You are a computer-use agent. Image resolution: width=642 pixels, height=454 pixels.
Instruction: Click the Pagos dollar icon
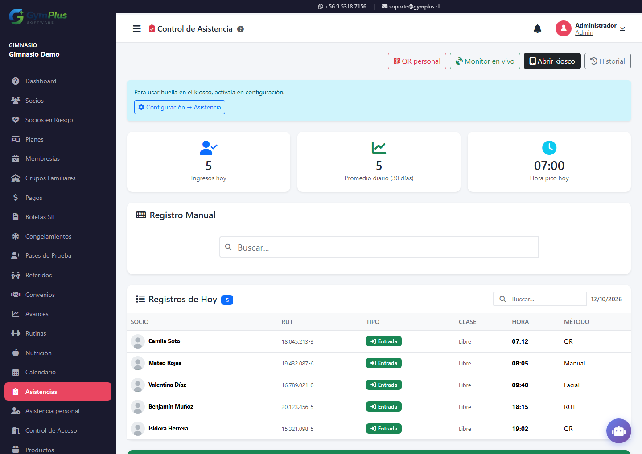(x=16, y=197)
